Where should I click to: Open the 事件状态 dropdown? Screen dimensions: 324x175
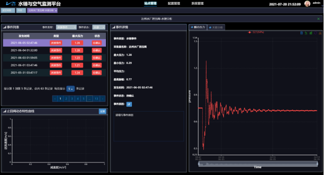(x=99, y=27)
